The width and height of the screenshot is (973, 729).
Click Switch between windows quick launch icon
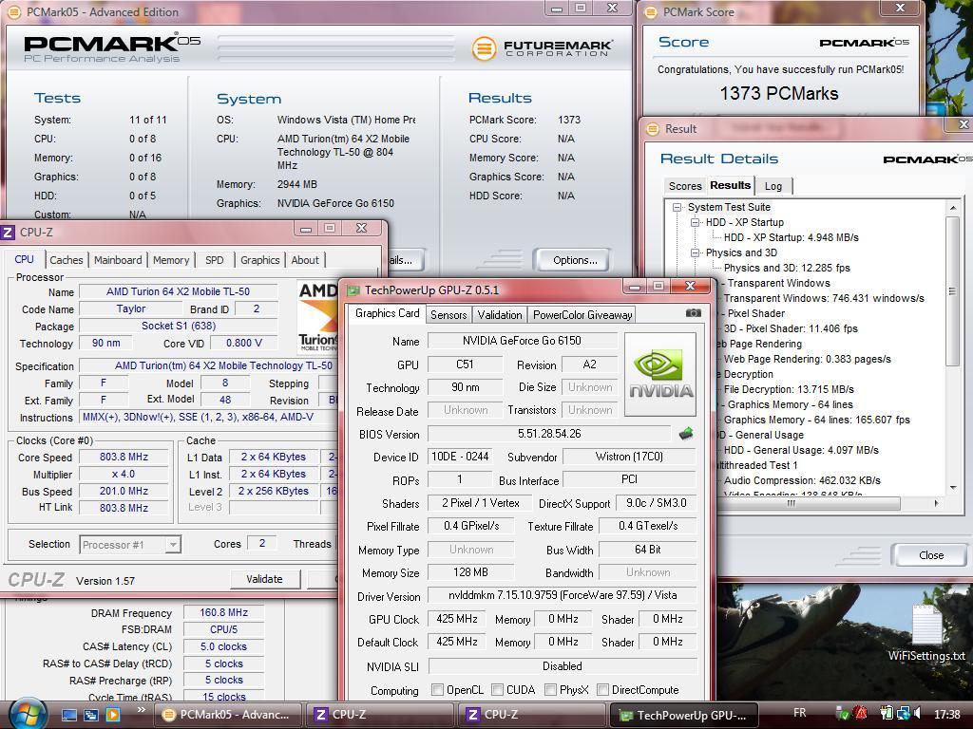[x=91, y=715]
